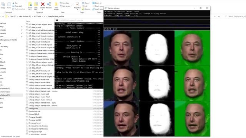Click Cut in the Clipboard group
This screenshot has height=138, width=246.
[x=15, y=3]
